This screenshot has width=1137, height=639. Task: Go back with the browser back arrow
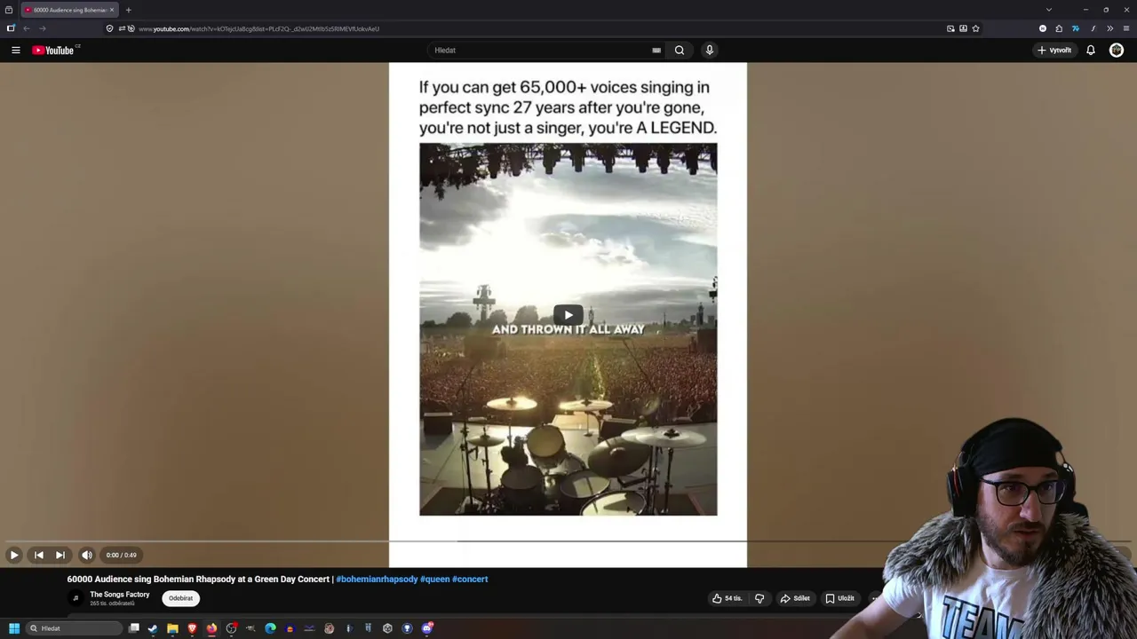[27, 28]
